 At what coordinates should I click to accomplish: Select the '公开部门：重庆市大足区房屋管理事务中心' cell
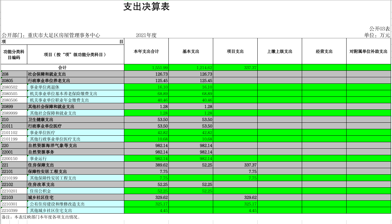[51, 35]
